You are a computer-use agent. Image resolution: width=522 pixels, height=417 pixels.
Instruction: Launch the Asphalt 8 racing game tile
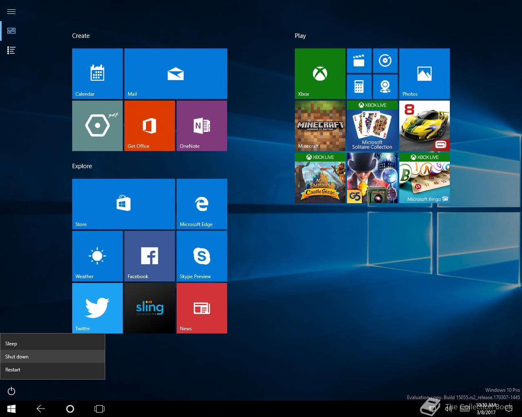pyautogui.click(x=425, y=126)
